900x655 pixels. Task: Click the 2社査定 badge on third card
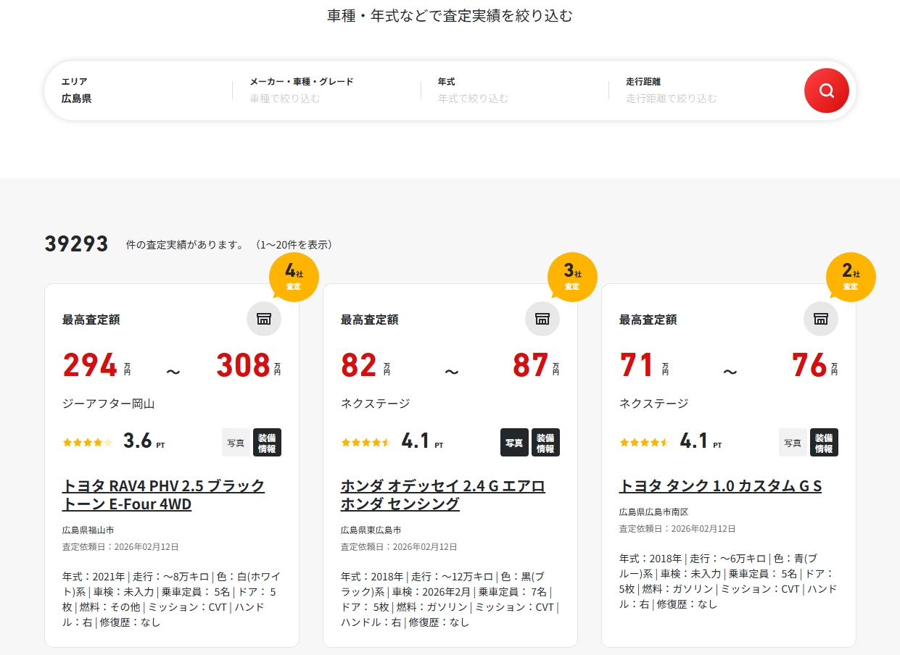[x=850, y=276]
